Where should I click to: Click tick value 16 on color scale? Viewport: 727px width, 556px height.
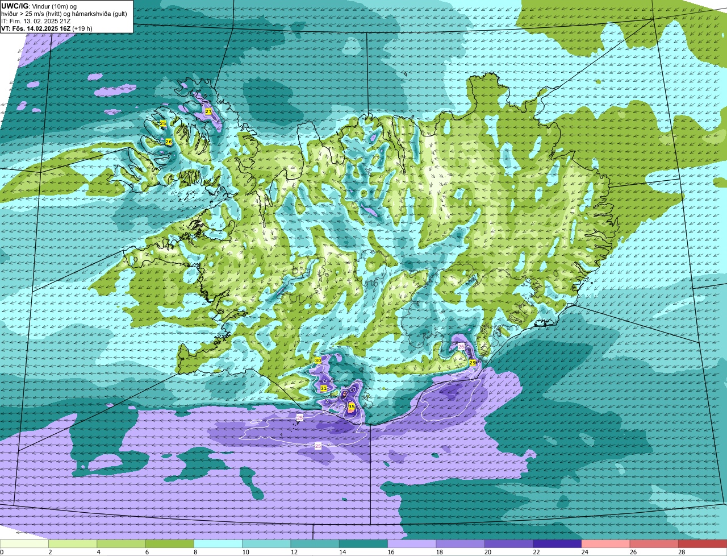[391, 552]
